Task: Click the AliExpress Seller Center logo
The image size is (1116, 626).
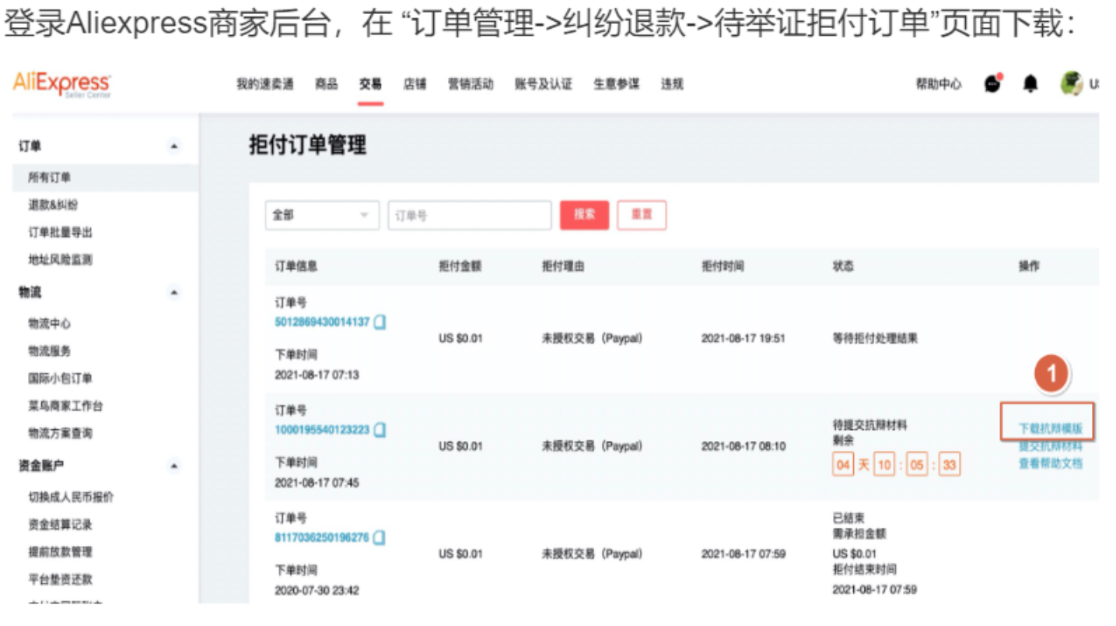Action: tap(61, 84)
